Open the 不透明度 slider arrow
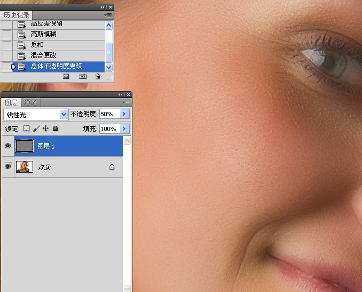Screen dimensions: 362x292 124,114
